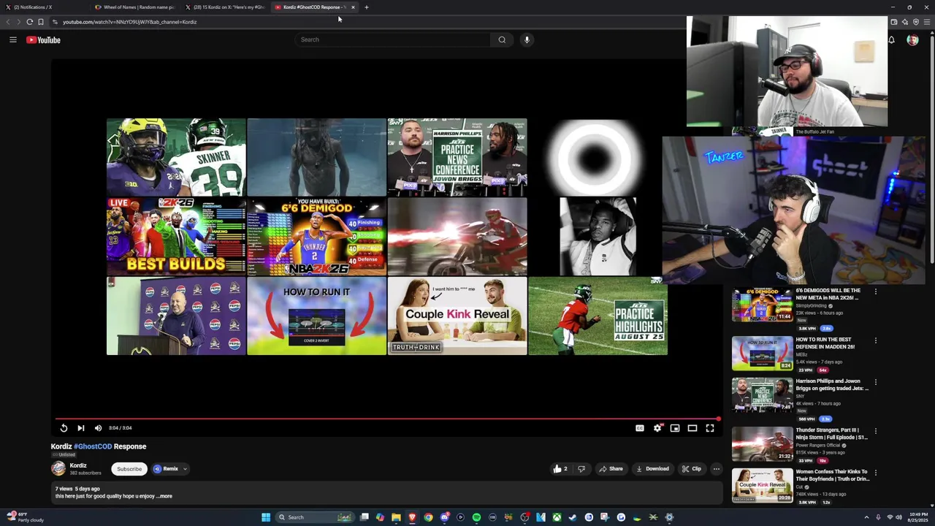Open options menu for 6'6 Demigods video

(x=876, y=291)
